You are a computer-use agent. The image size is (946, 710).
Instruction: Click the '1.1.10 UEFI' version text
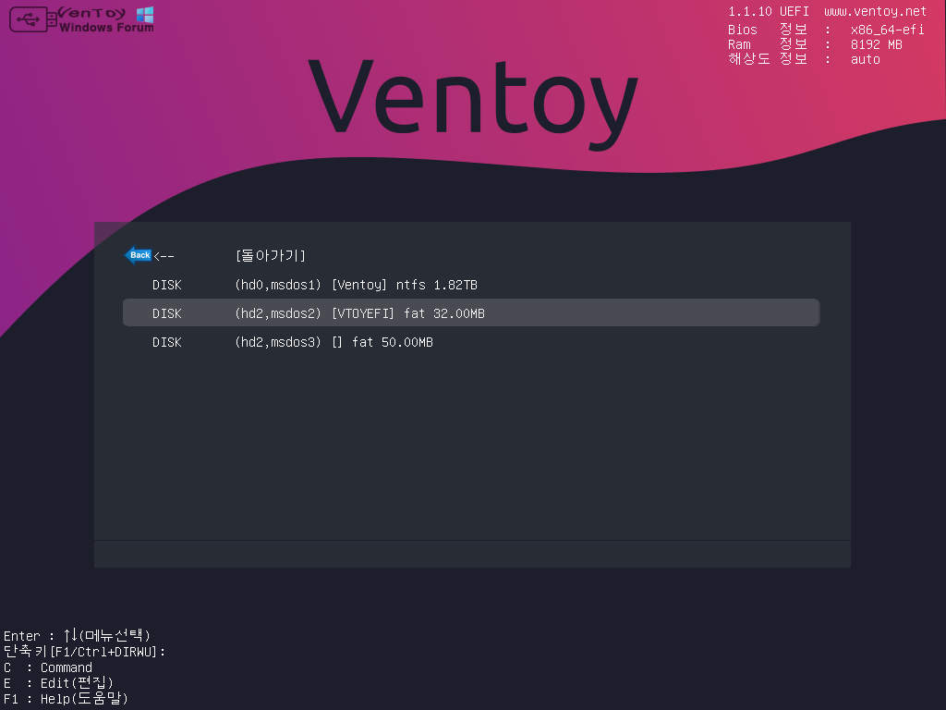click(x=768, y=11)
